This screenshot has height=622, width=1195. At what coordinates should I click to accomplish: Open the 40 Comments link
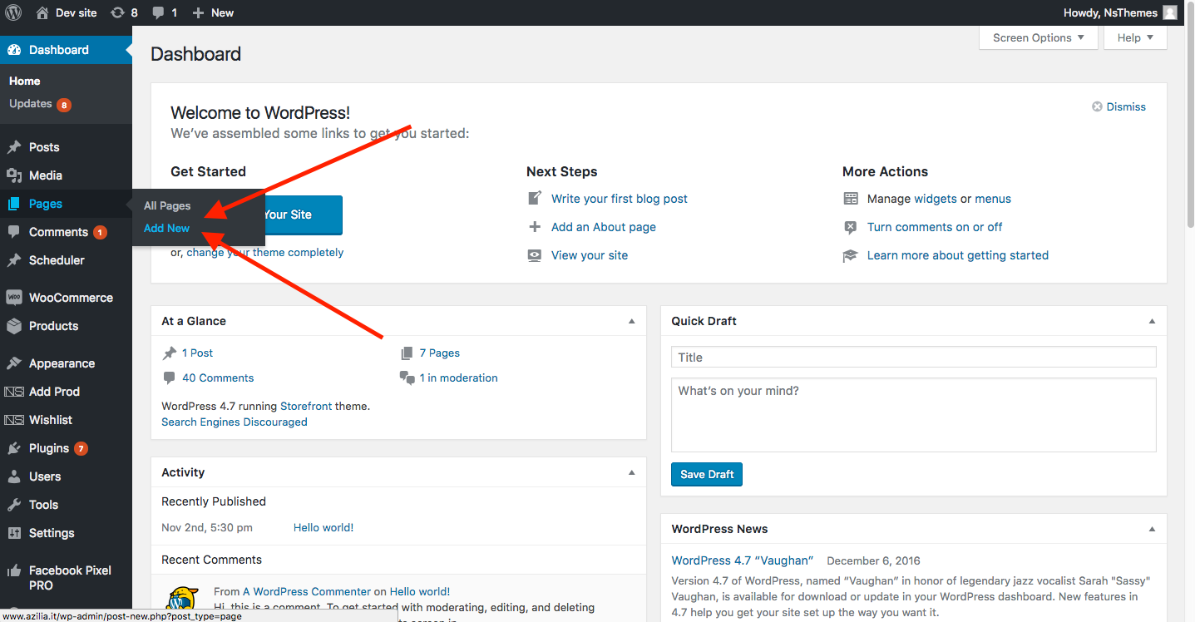pos(218,378)
